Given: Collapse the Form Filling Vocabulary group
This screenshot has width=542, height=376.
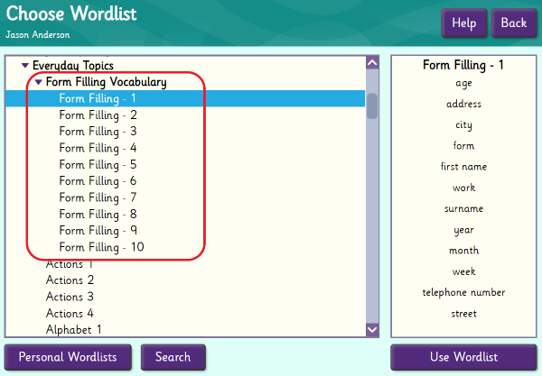Looking at the screenshot, I should (39, 82).
